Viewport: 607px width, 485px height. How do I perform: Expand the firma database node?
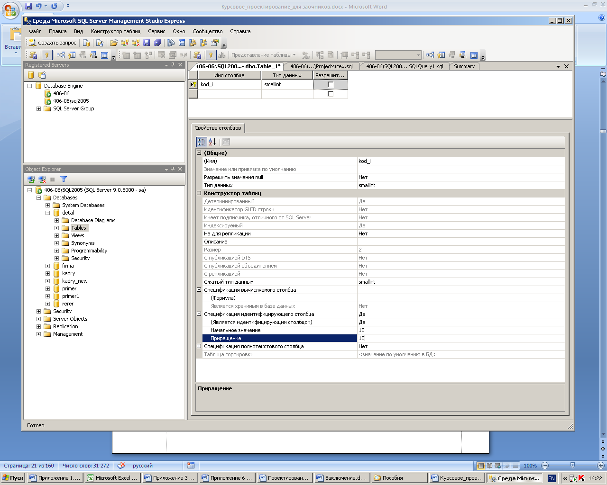click(x=47, y=266)
